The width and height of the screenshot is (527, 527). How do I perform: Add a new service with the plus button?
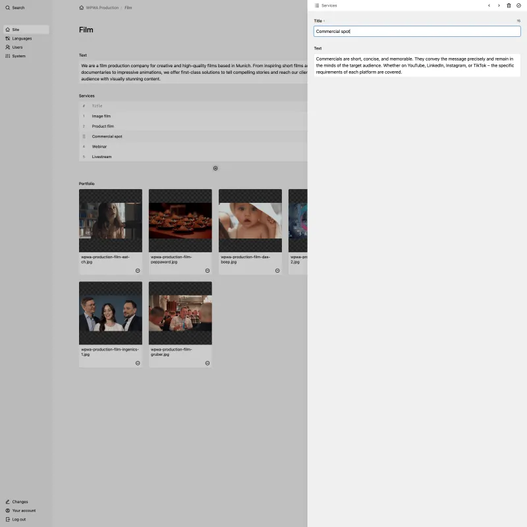pyautogui.click(x=215, y=168)
